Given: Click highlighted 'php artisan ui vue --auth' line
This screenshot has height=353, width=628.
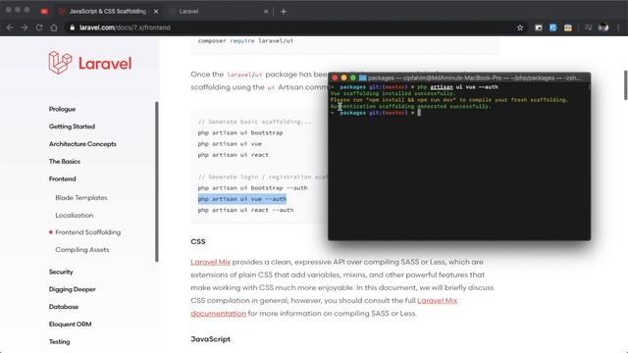Looking at the screenshot, I should coord(242,199).
